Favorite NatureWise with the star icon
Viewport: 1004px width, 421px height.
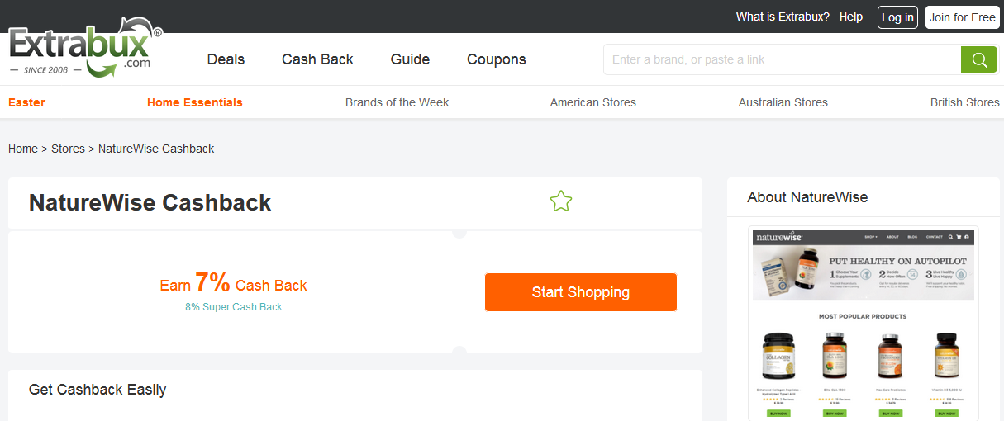[561, 201]
